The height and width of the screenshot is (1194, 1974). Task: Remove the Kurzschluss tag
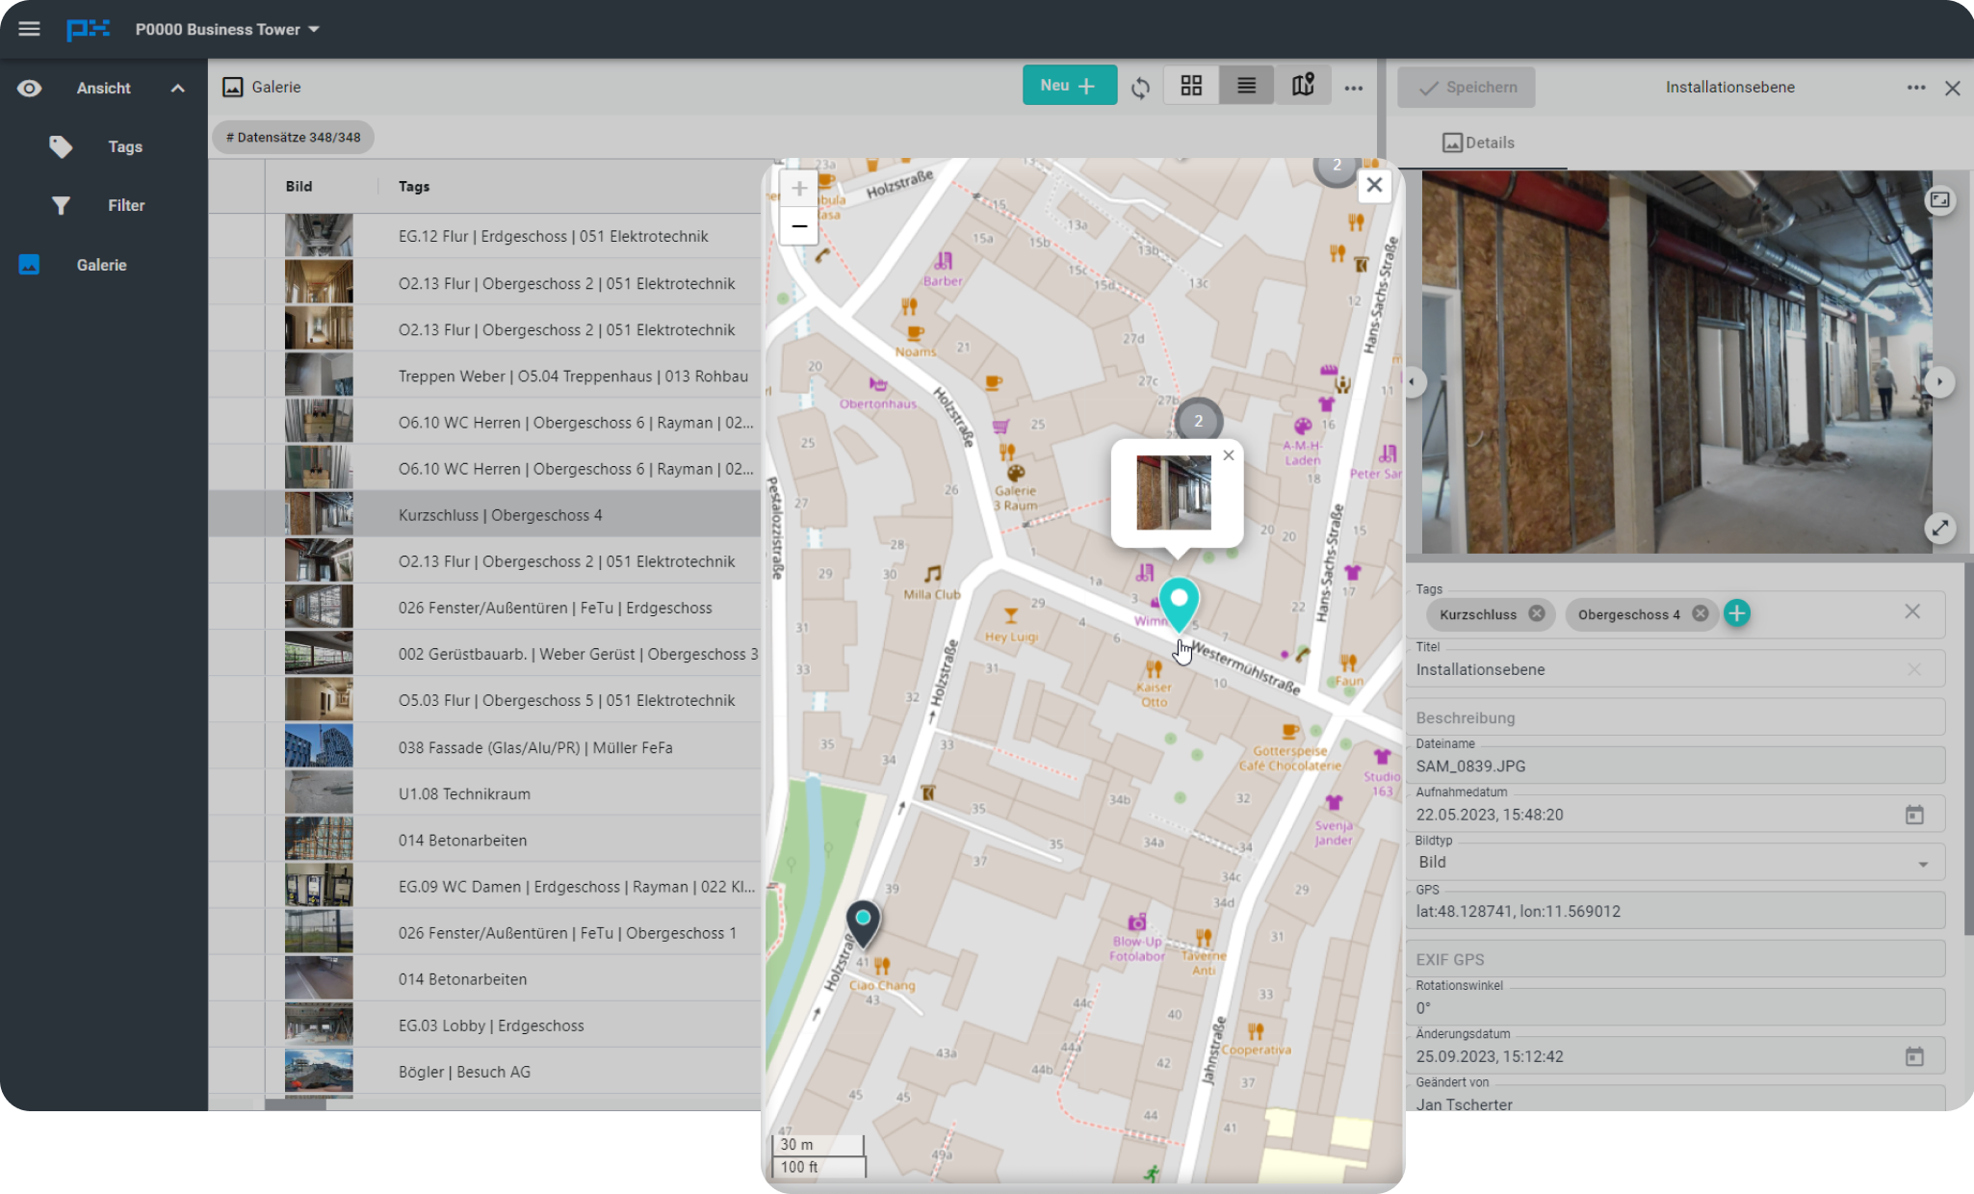1537,613
